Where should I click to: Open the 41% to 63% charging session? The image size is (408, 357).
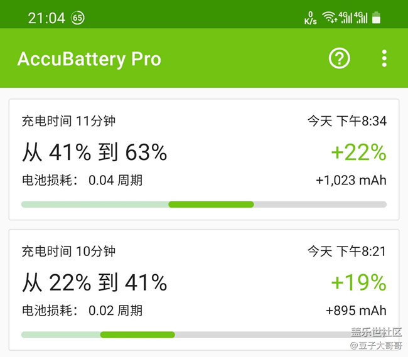(x=204, y=159)
